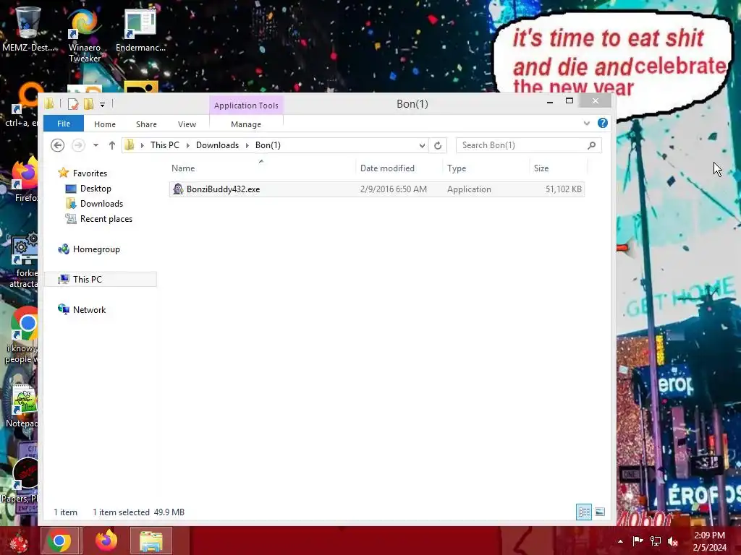Viewport: 741px width, 555px height.
Task: Open Explorer Help question mark
Action: point(603,123)
